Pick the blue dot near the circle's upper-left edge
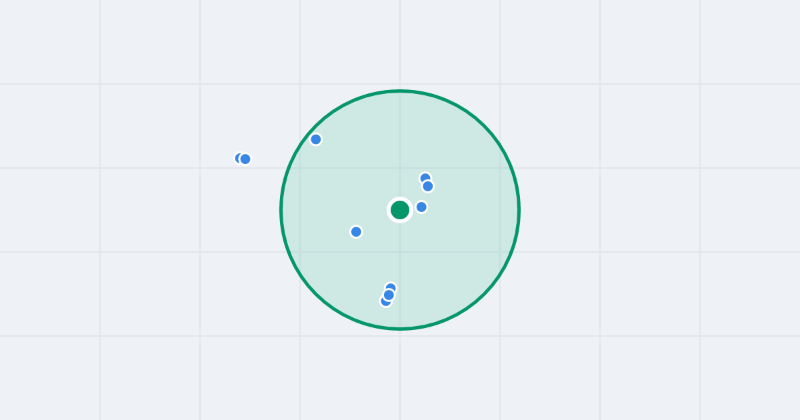 click(x=316, y=139)
